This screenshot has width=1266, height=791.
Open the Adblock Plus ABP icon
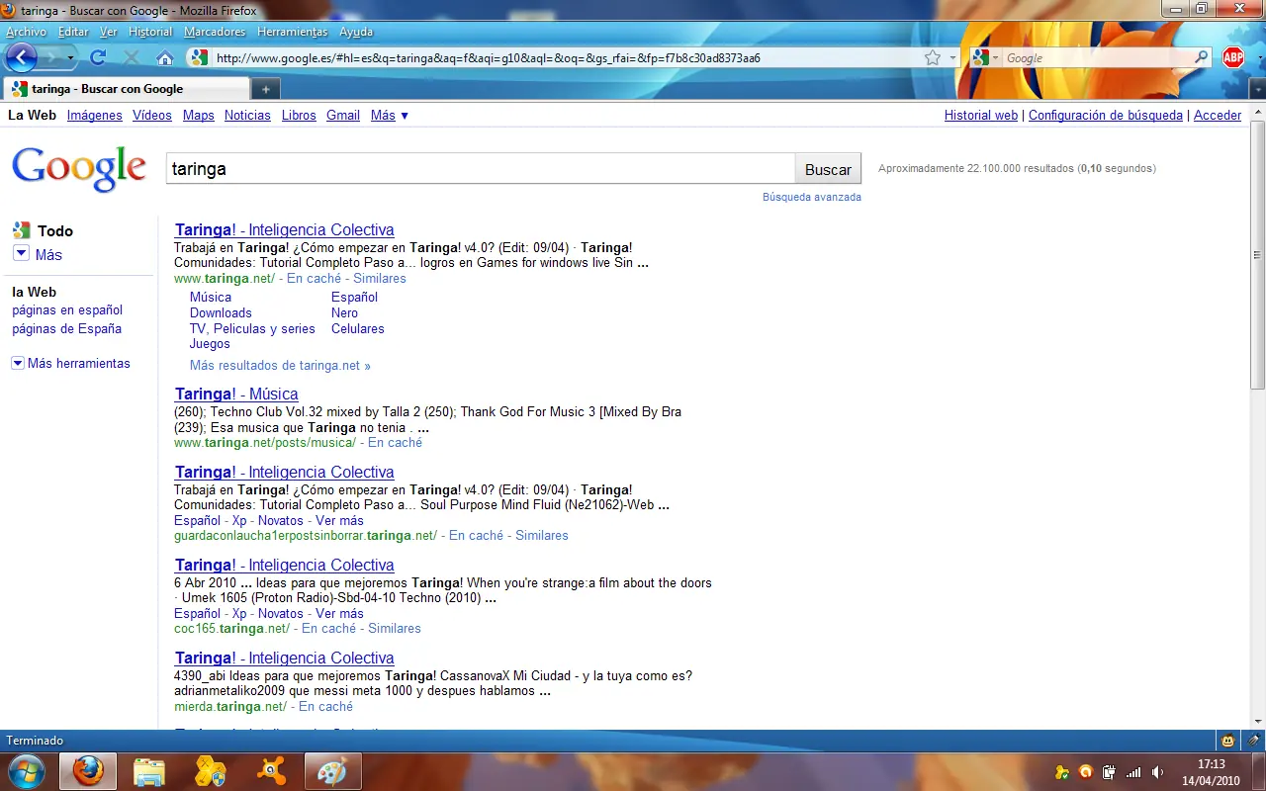tap(1232, 57)
